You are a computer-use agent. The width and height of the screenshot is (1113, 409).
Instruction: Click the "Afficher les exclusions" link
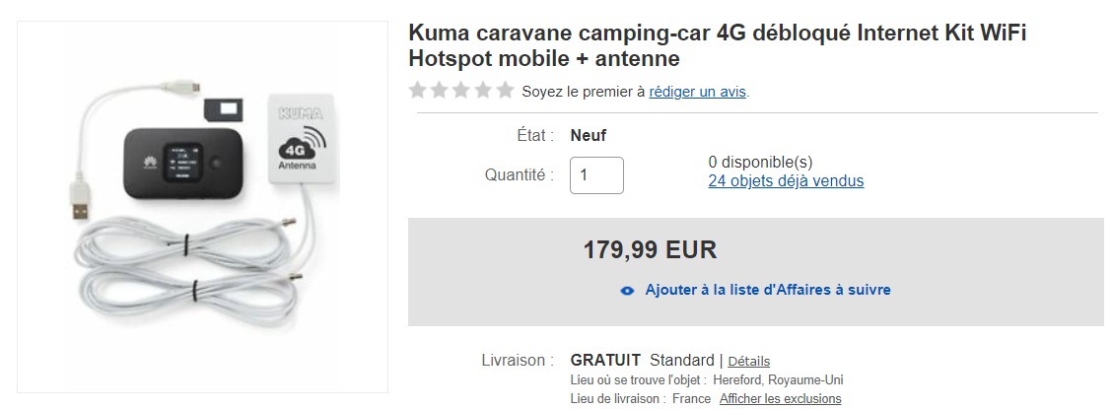coord(780,399)
